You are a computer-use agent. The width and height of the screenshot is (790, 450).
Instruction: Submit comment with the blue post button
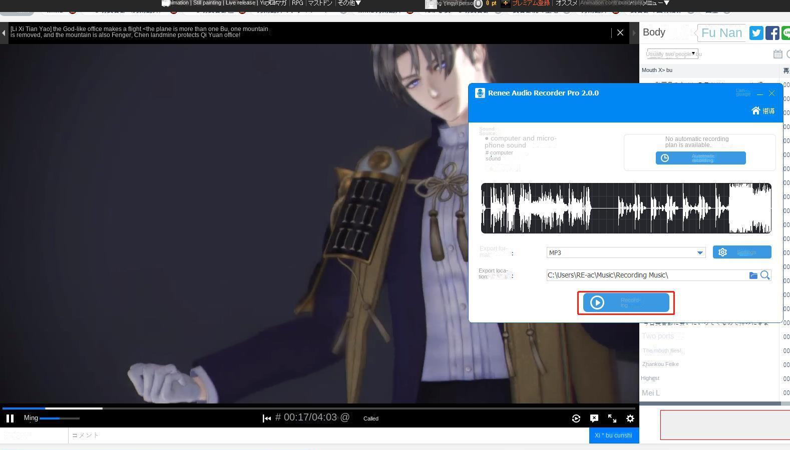[x=614, y=435]
